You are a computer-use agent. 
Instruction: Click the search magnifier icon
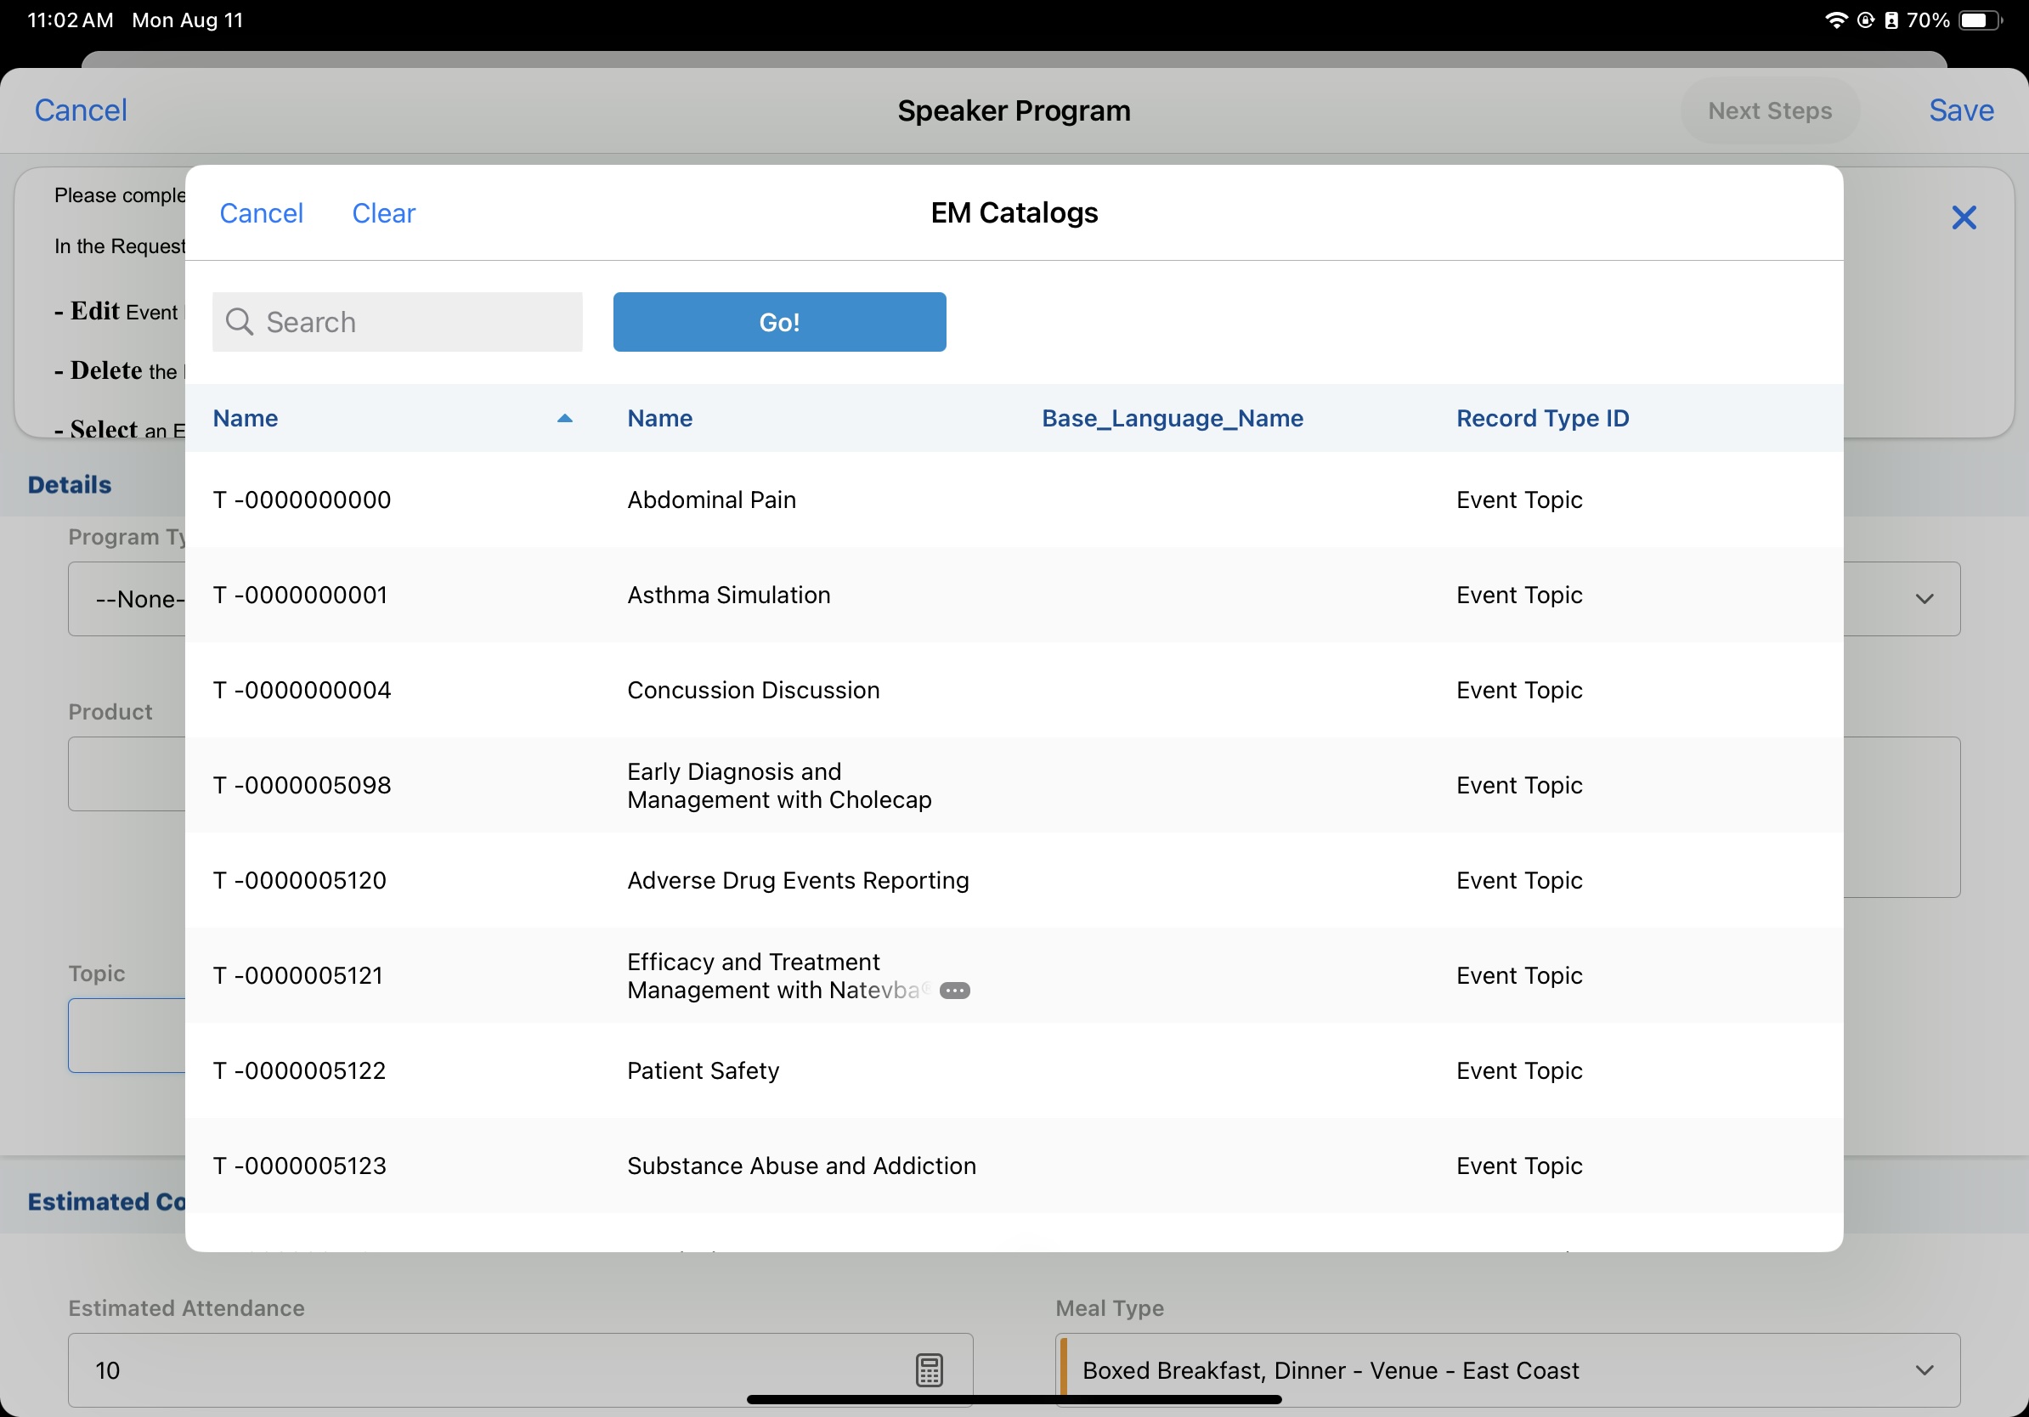pos(239,322)
